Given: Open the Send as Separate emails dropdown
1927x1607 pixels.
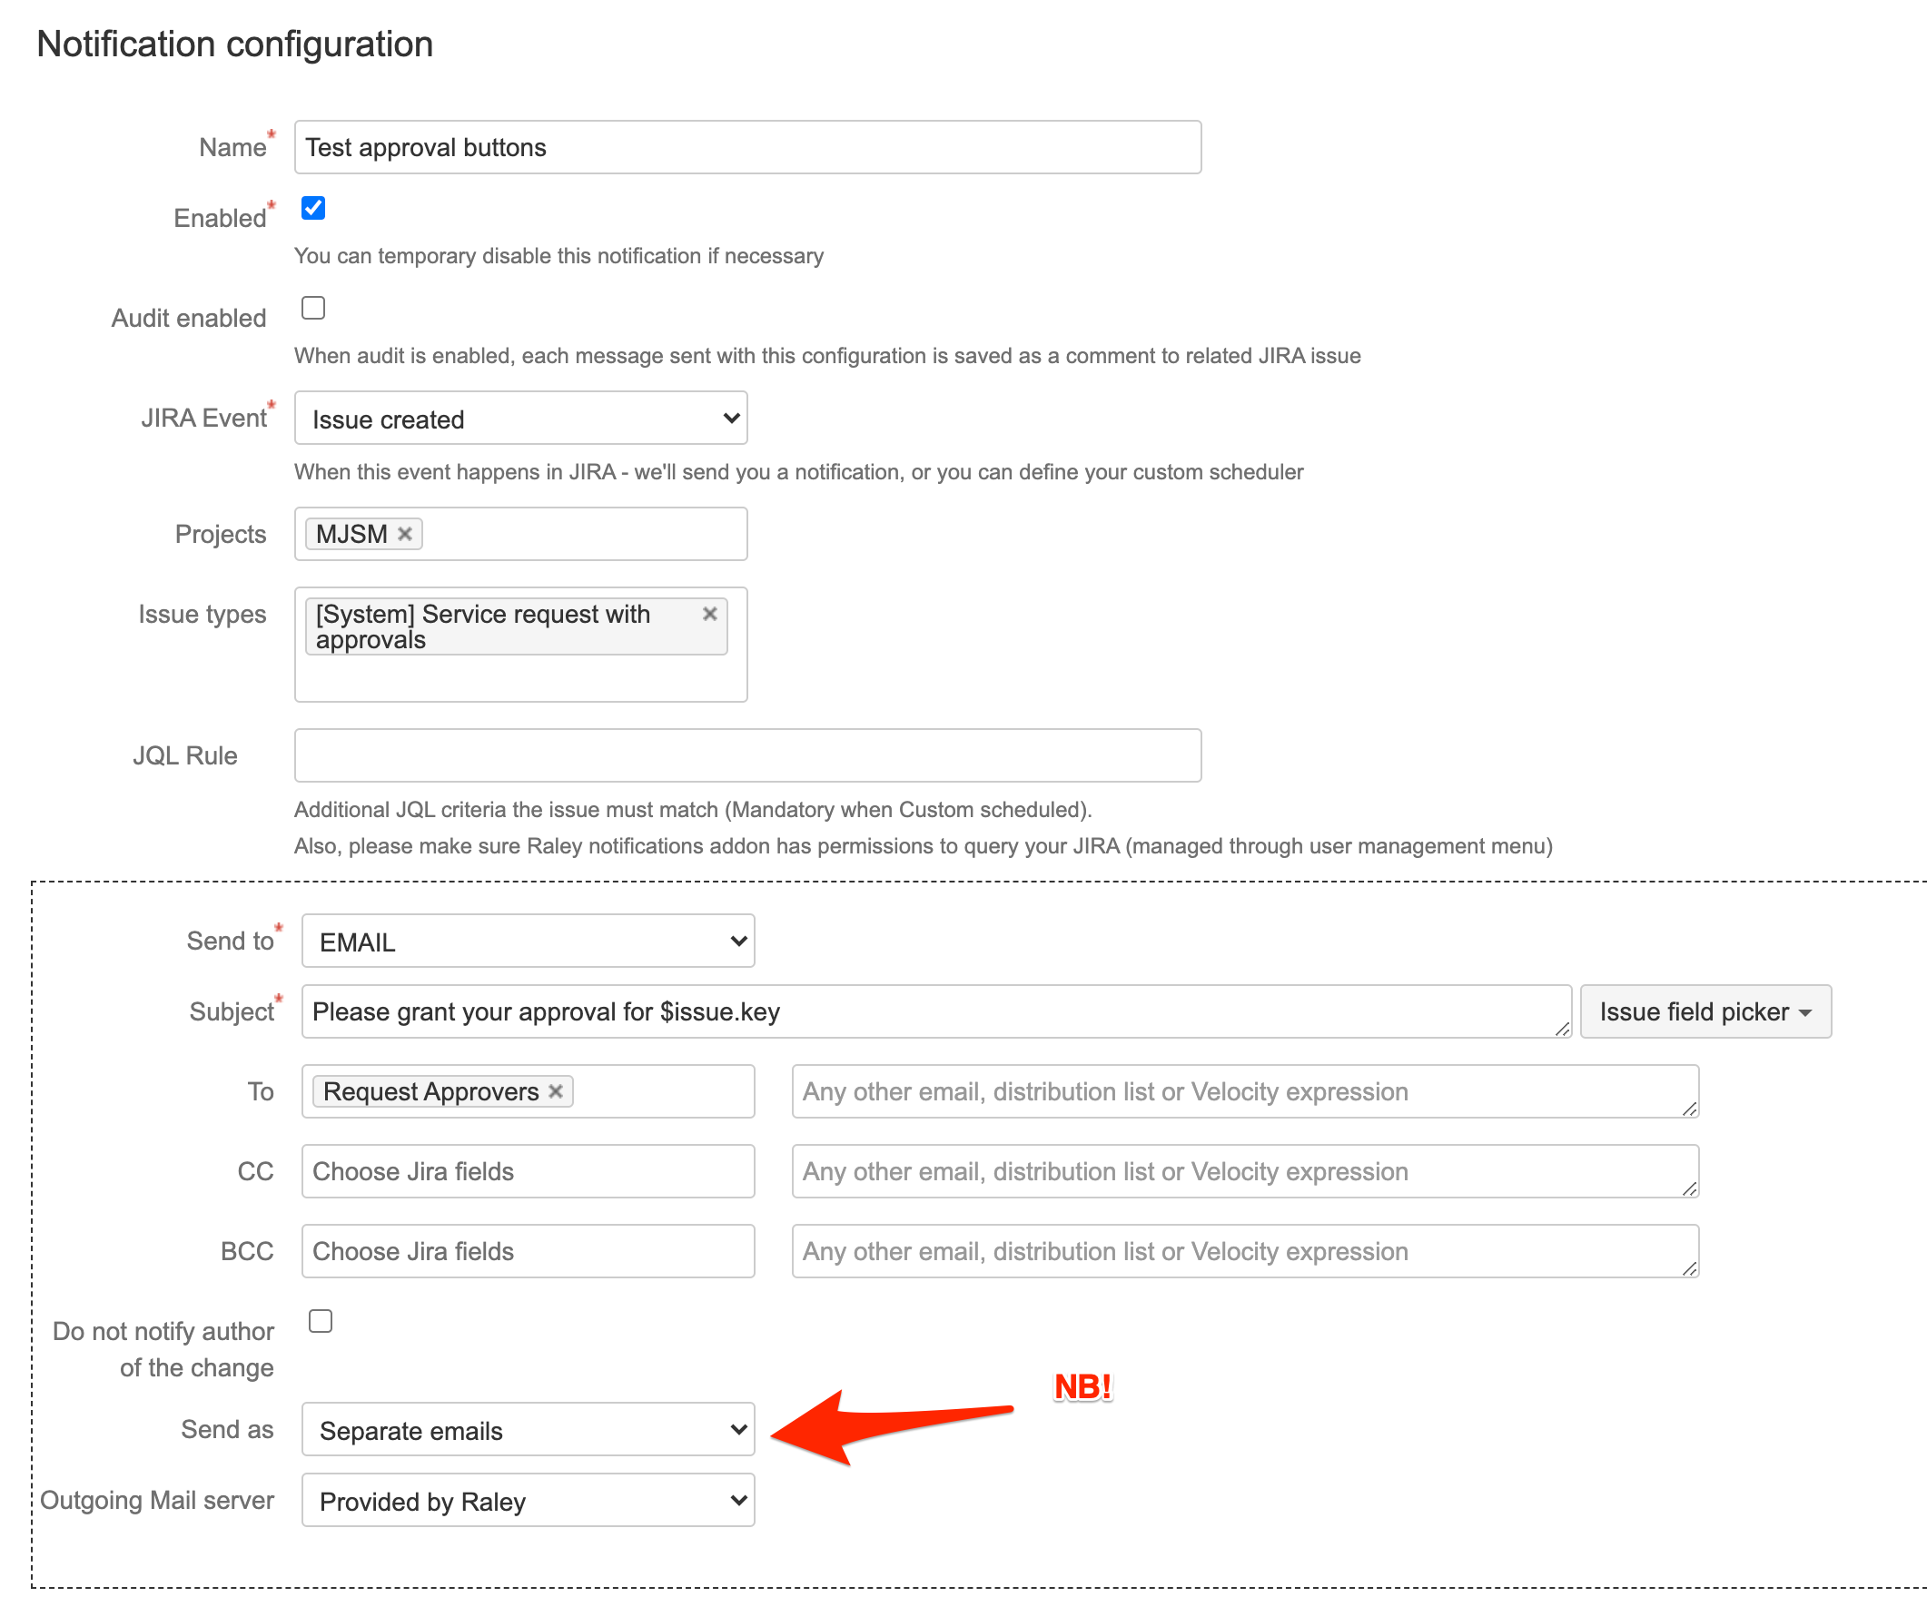Looking at the screenshot, I should (528, 1429).
